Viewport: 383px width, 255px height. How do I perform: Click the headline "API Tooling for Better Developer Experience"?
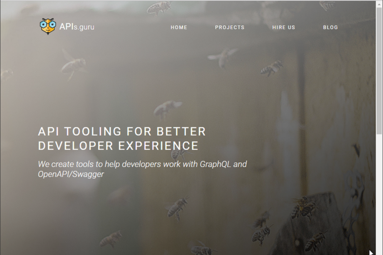point(122,139)
